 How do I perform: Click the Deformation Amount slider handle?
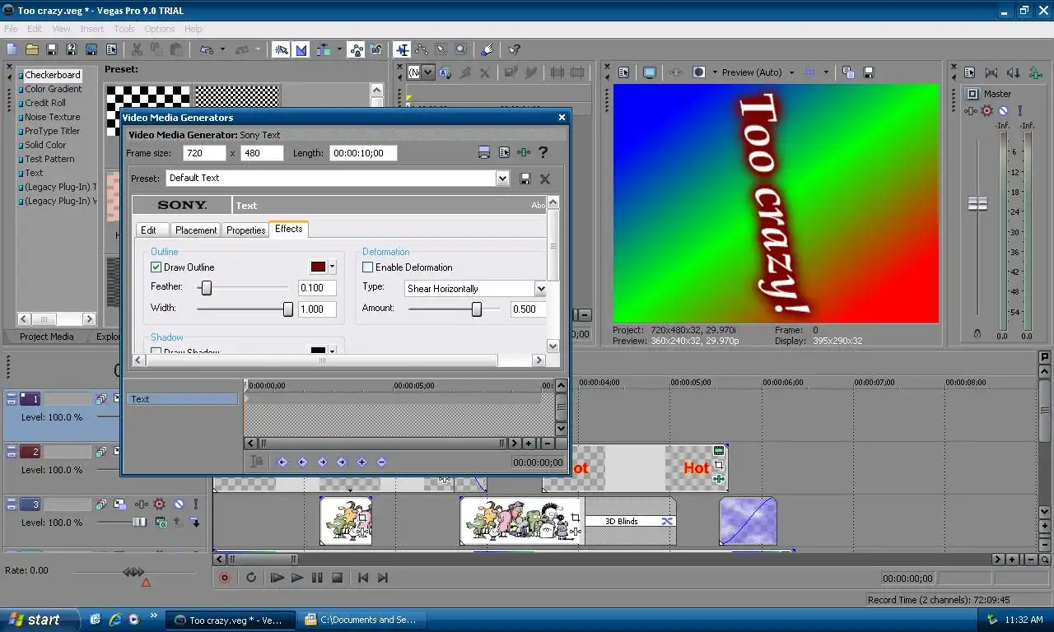pos(476,309)
